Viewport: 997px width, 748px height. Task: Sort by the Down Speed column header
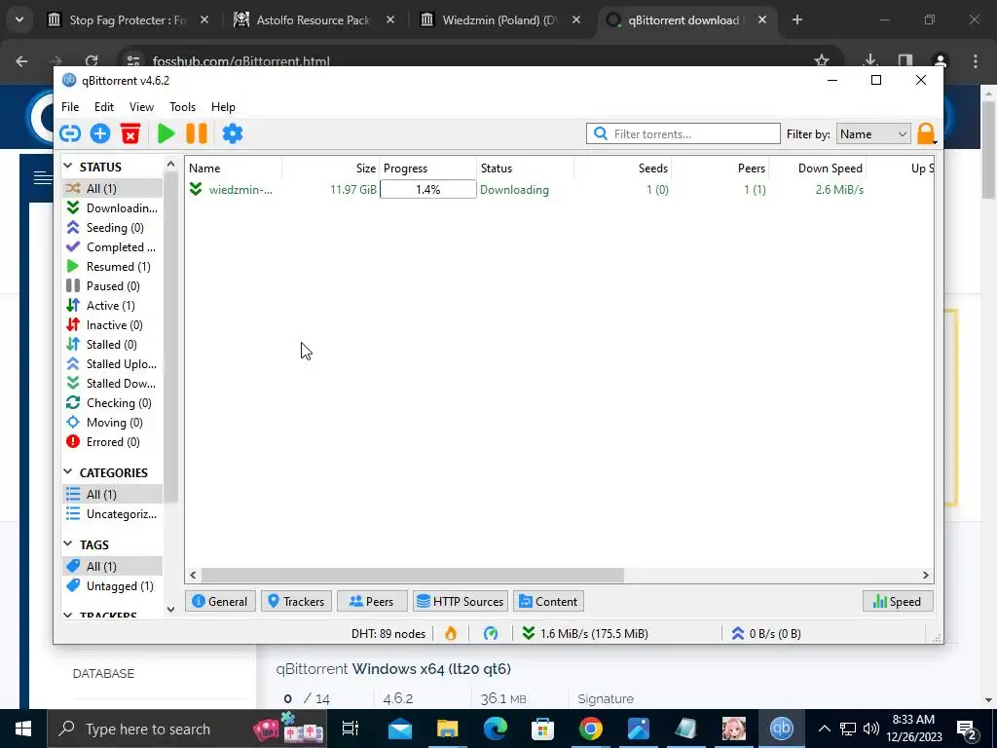(818, 168)
